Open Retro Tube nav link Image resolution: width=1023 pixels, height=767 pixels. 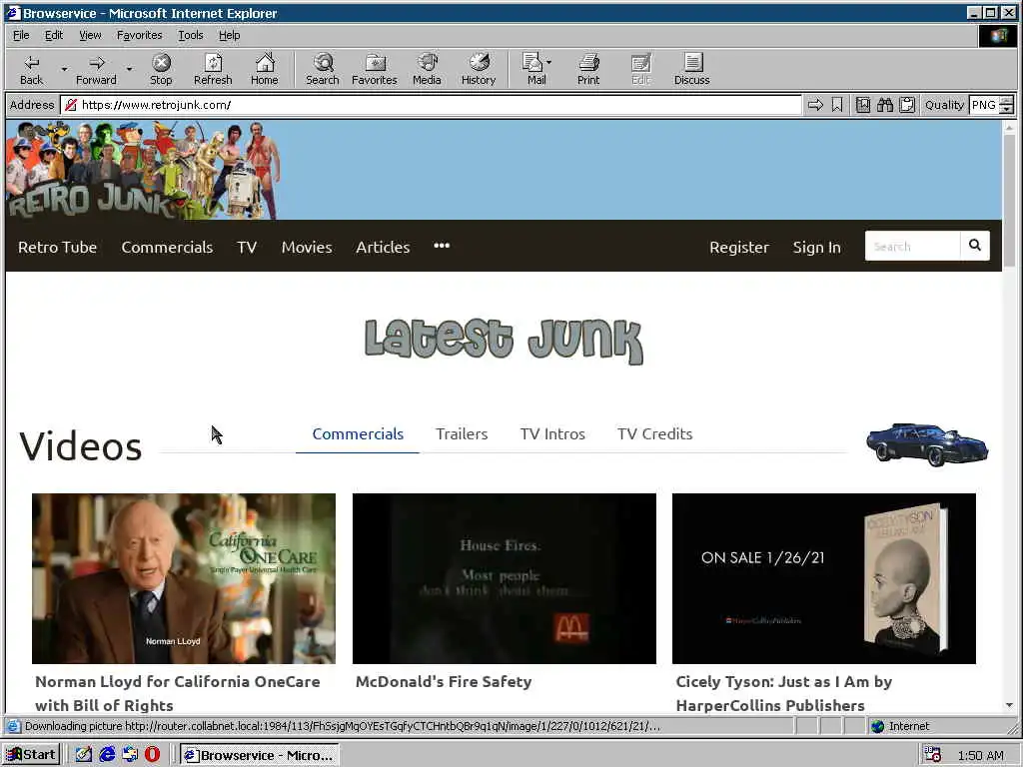point(57,248)
